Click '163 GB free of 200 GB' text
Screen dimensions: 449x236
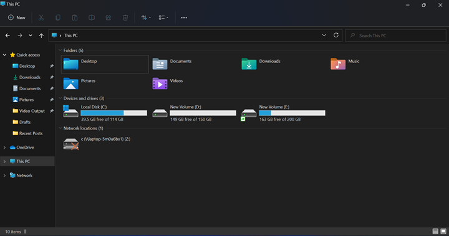280,120
